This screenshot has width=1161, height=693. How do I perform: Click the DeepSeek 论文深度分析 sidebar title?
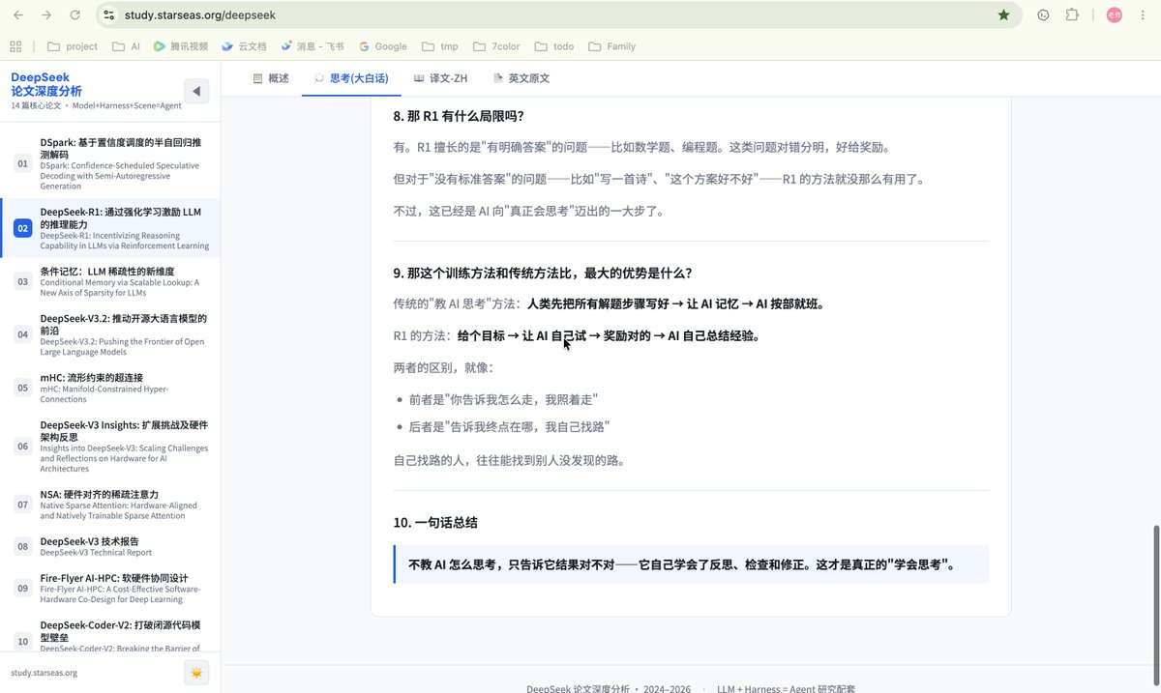(x=46, y=84)
